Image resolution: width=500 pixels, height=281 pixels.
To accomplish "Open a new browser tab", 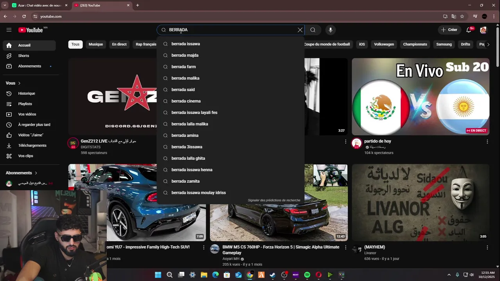I will (137, 5).
